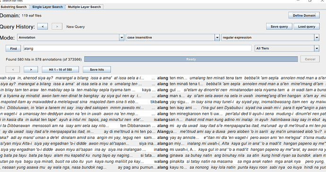Open the Multiple Layer Search tab

click(x=84, y=7)
